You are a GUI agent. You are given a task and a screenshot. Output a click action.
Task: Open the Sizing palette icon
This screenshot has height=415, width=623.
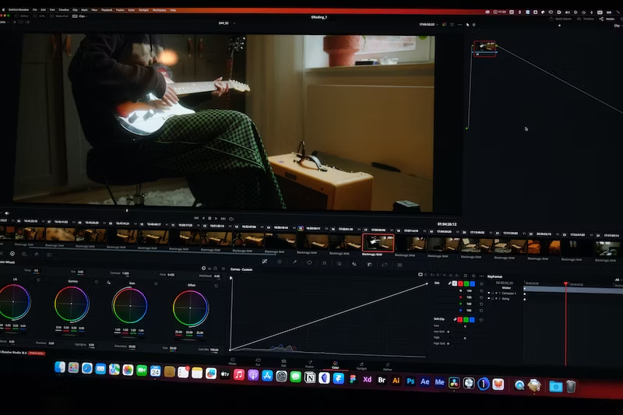(384, 265)
